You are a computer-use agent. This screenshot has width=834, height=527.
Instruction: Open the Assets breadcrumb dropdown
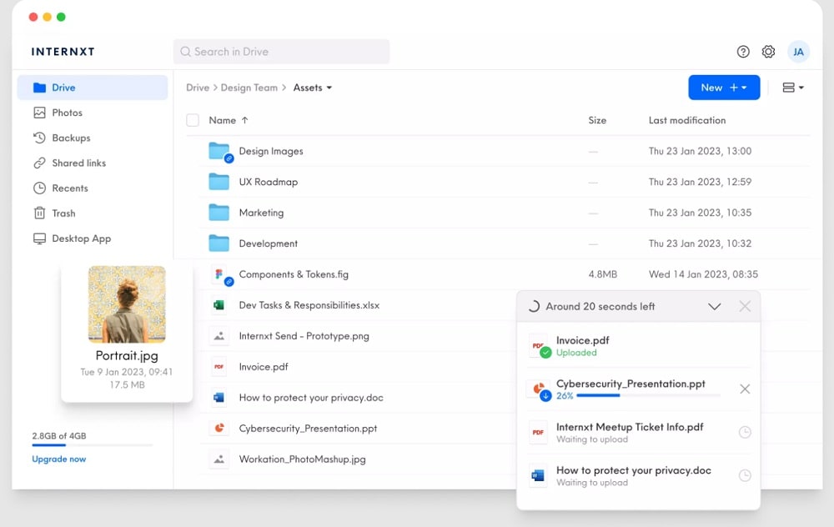313,88
